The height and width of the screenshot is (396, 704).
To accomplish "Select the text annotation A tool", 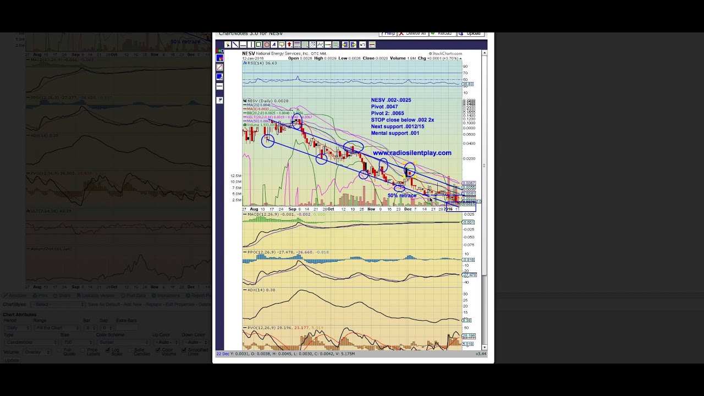I will 274,45.
